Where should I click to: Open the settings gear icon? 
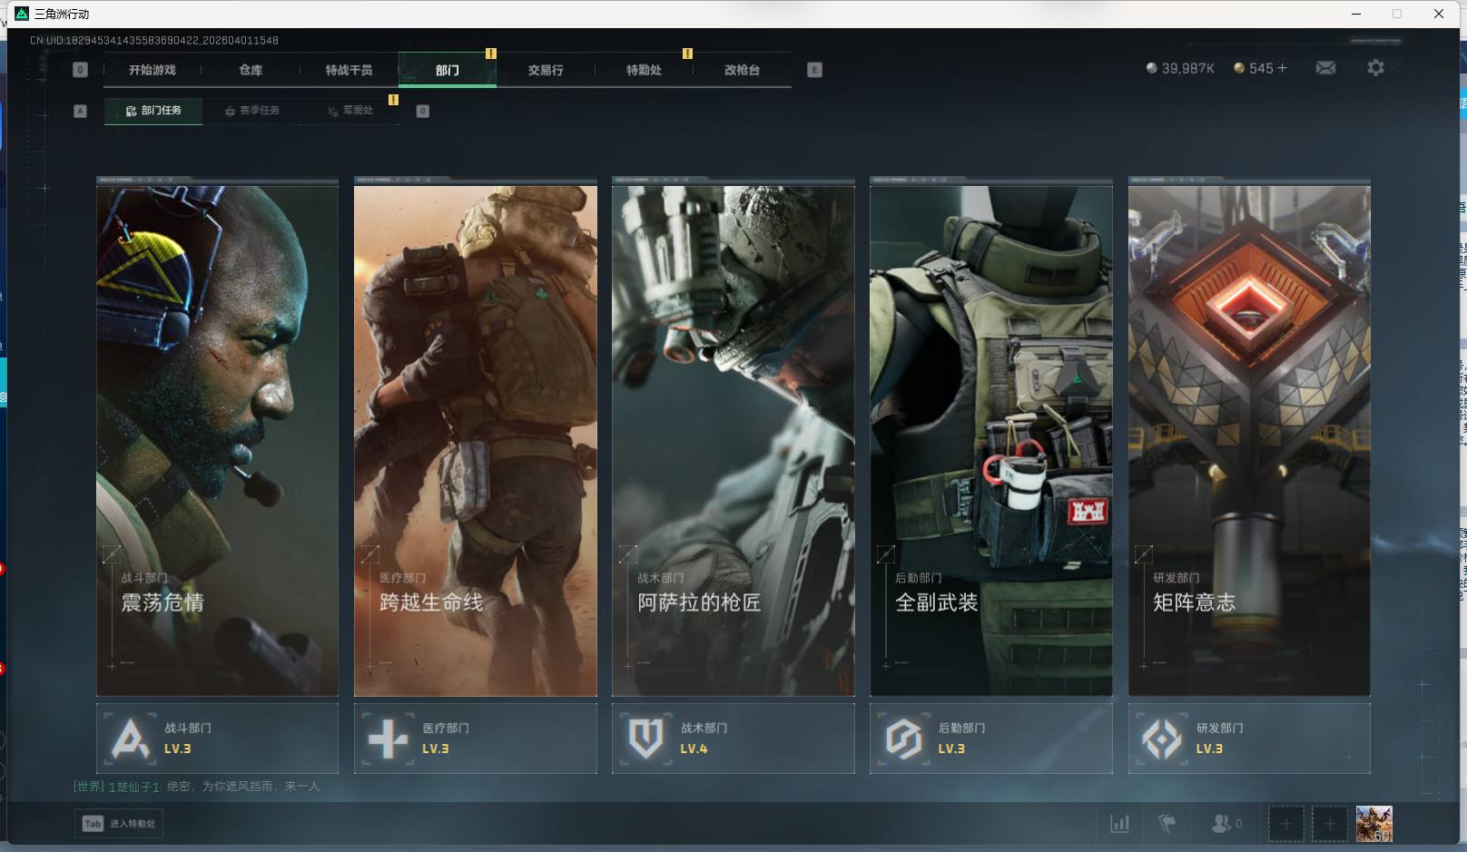point(1375,68)
